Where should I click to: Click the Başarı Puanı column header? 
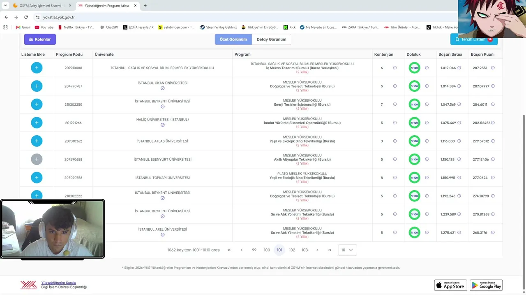click(x=483, y=54)
